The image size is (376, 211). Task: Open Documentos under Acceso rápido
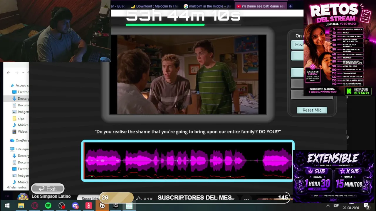(21, 105)
